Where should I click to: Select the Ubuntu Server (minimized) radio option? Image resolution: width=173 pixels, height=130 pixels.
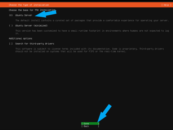(11, 26)
